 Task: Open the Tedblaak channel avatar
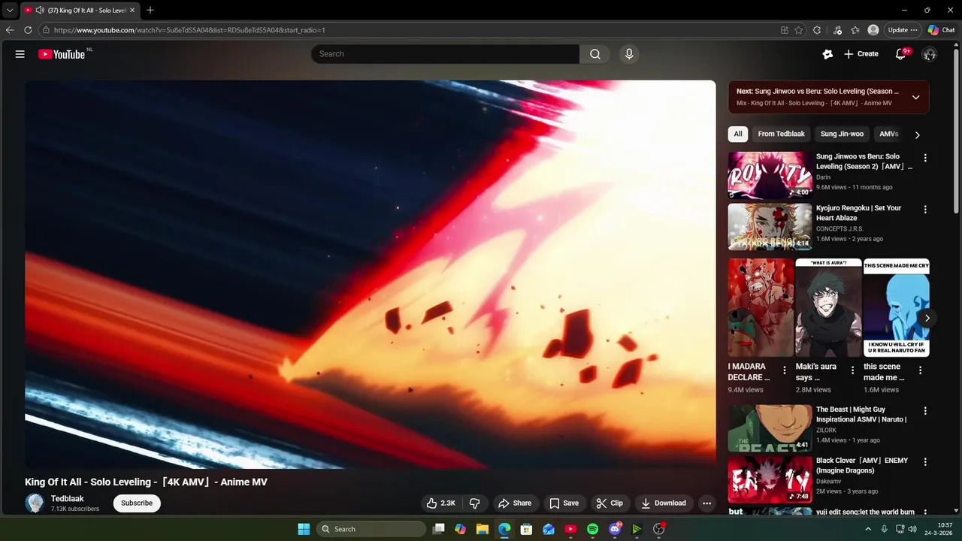[35, 503]
